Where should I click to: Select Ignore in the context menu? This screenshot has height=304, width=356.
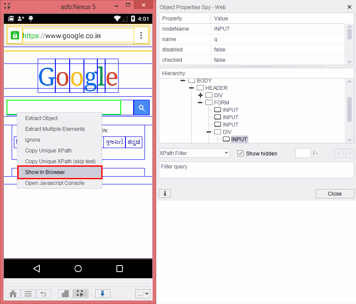point(32,140)
